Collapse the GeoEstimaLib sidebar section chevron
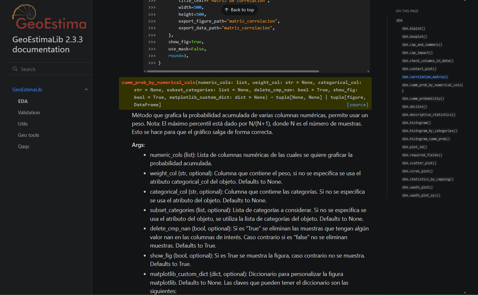Viewport: 478px width, 295px height. (x=86, y=89)
